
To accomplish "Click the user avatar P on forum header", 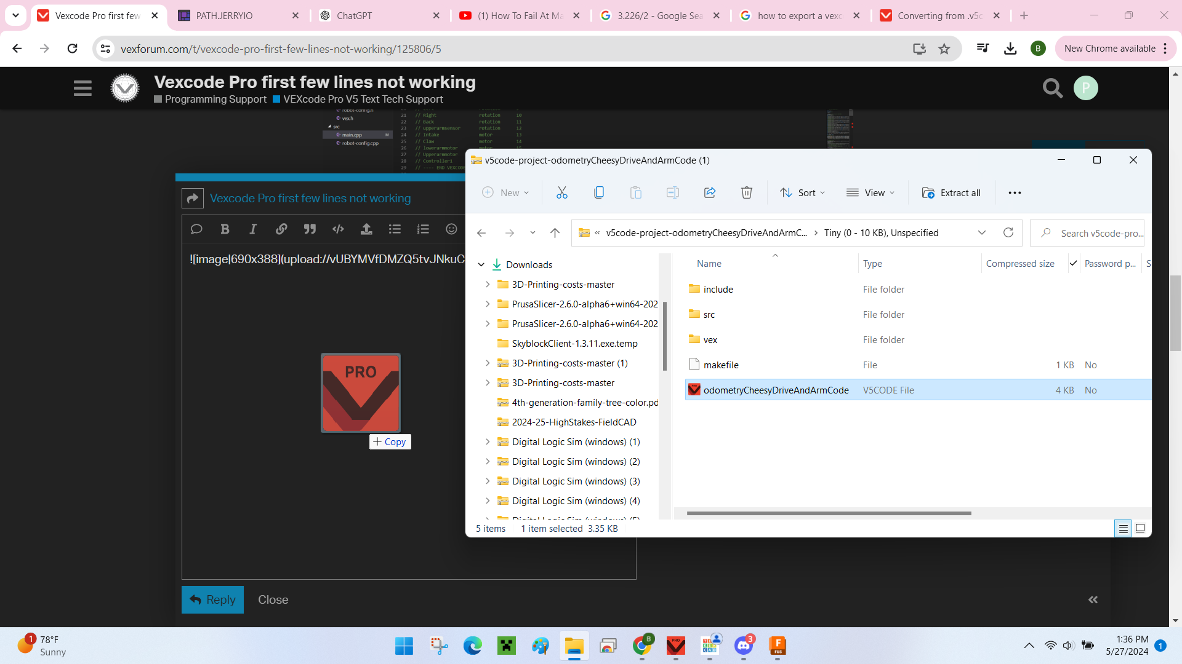I will tap(1086, 88).
